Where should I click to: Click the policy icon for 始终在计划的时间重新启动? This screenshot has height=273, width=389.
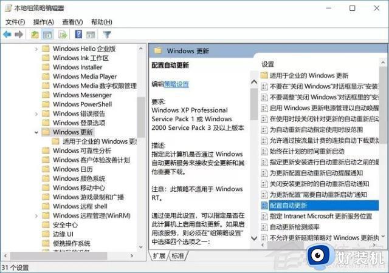pos(264,151)
